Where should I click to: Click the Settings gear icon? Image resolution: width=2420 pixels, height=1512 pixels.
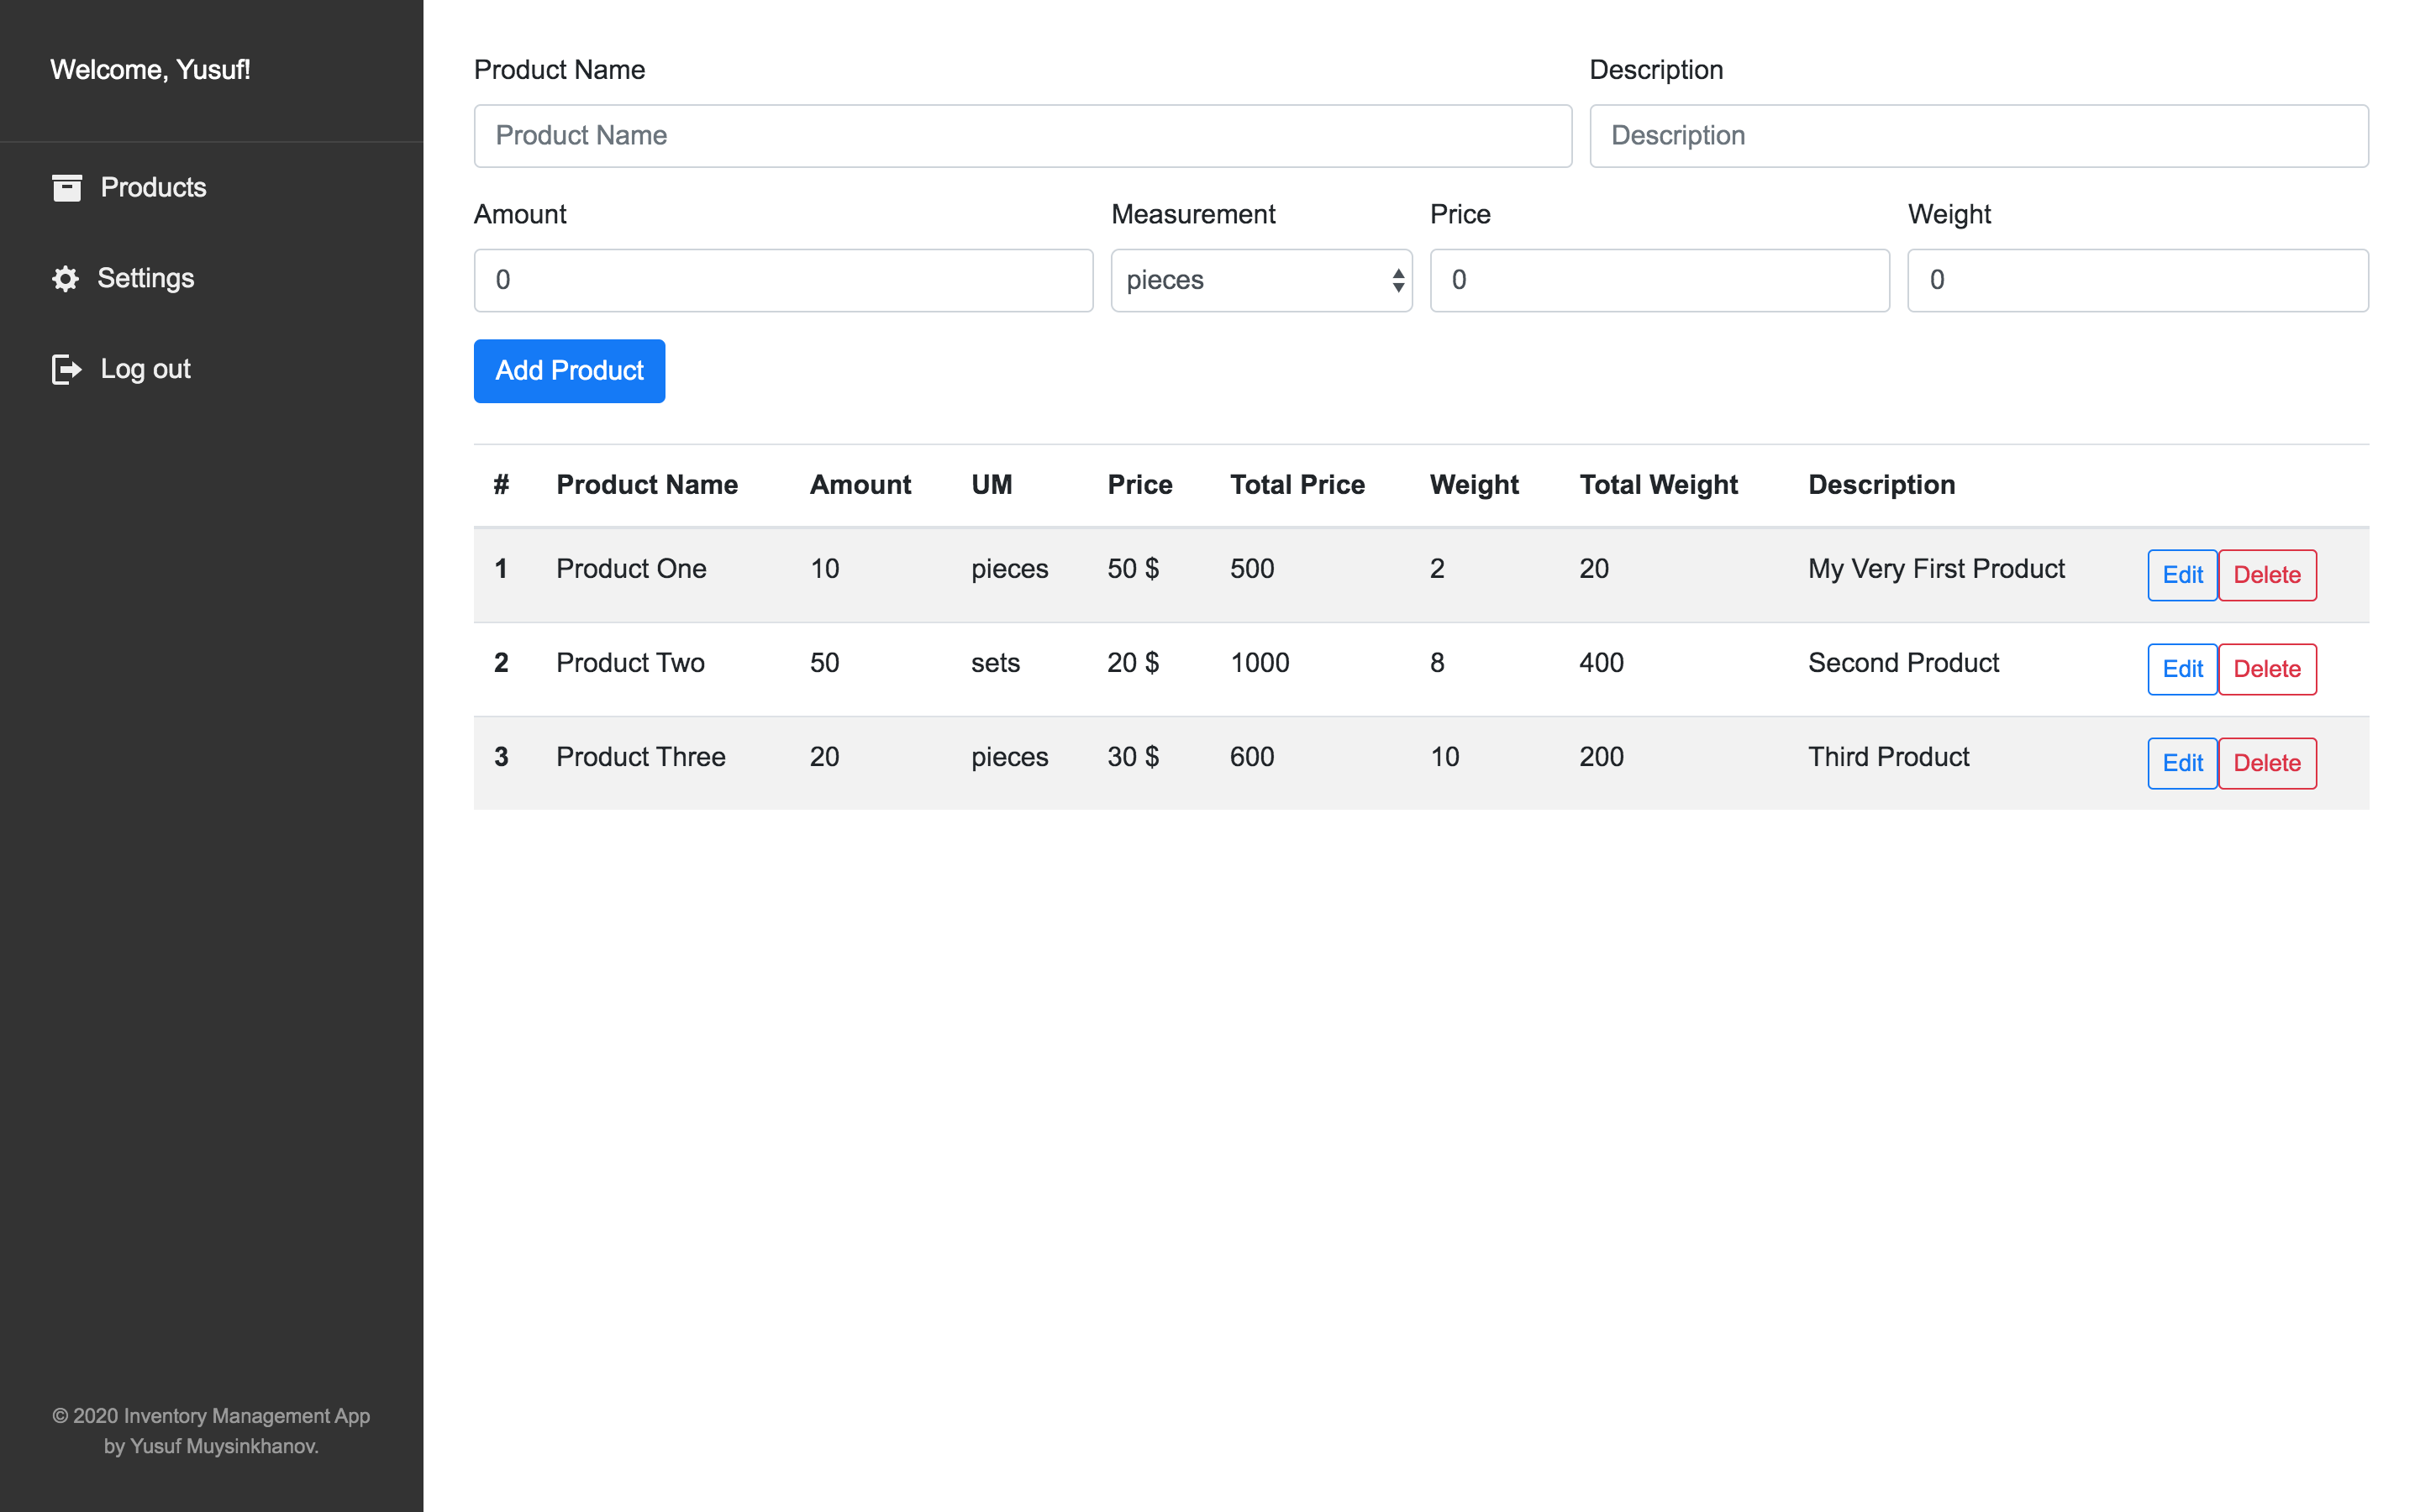point(65,277)
